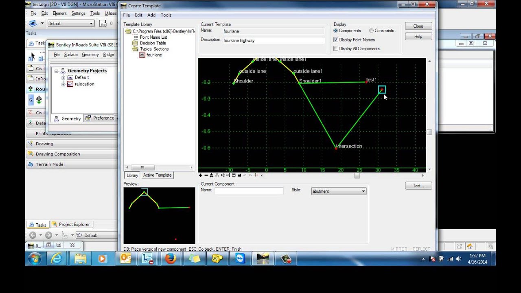This screenshot has height=293, width=521.
Task: Switch to Project Explorer tab
Action: pyautogui.click(x=71, y=225)
